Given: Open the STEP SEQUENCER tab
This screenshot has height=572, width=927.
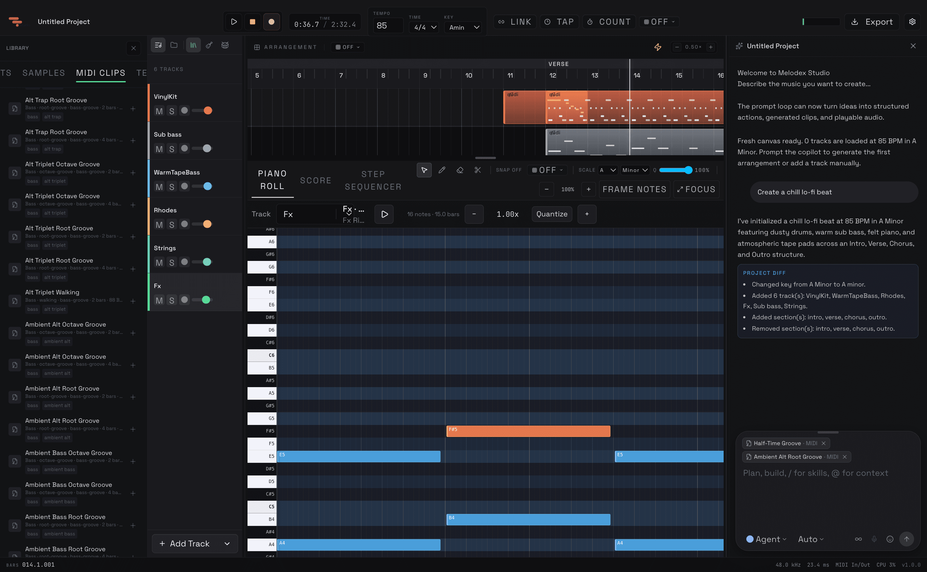Looking at the screenshot, I should pyautogui.click(x=373, y=180).
